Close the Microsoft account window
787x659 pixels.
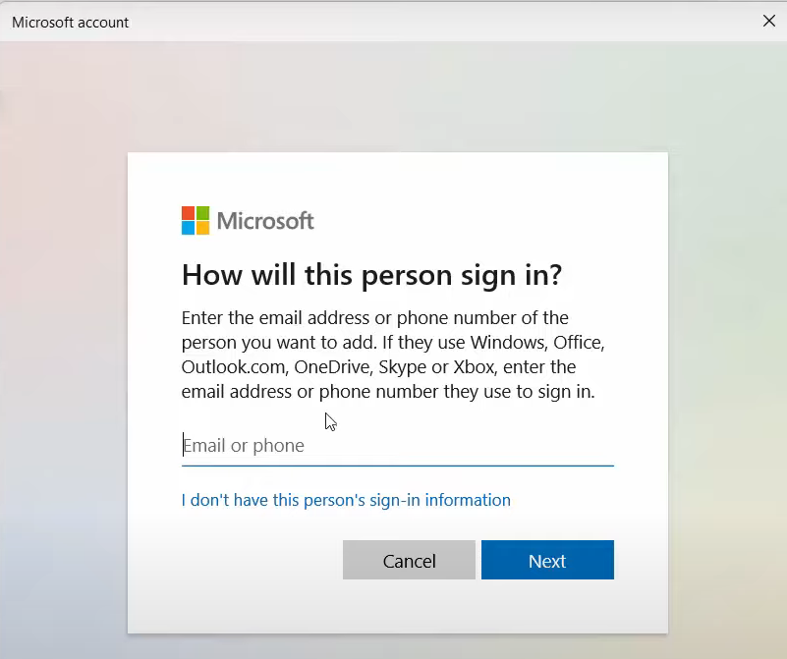point(768,21)
